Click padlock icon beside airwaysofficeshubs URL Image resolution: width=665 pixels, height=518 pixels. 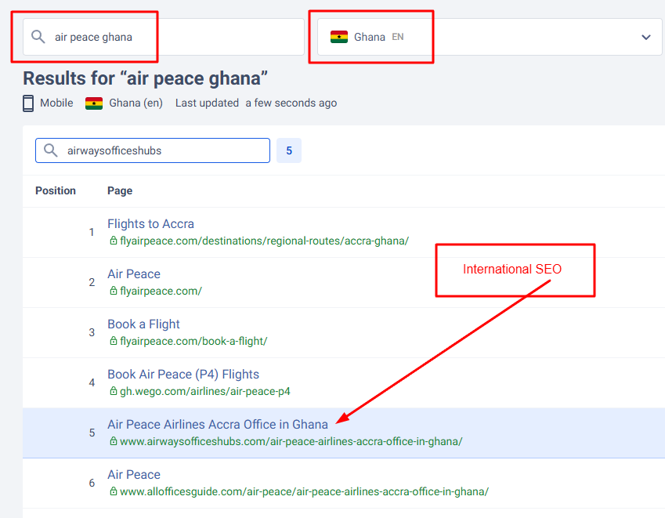(x=114, y=440)
